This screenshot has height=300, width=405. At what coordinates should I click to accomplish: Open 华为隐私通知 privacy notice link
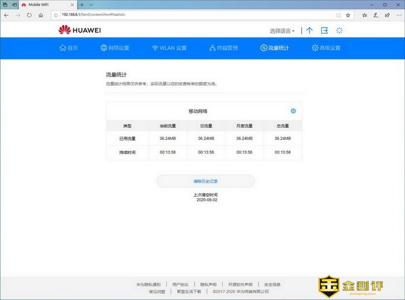148,284
